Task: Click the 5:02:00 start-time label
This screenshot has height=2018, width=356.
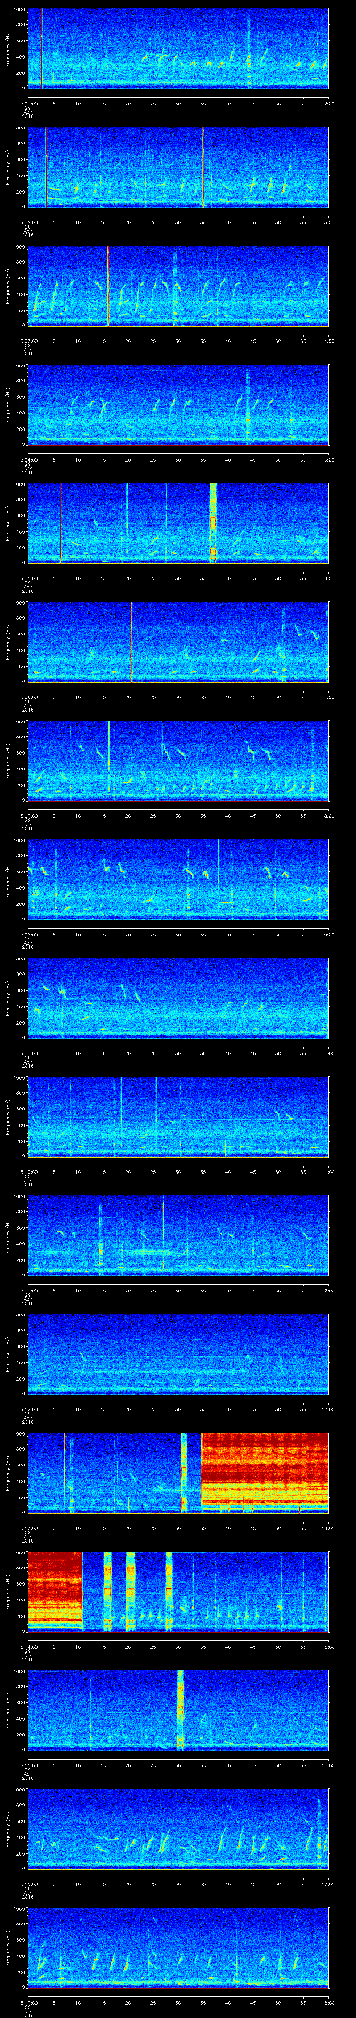Action: point(28,223)
